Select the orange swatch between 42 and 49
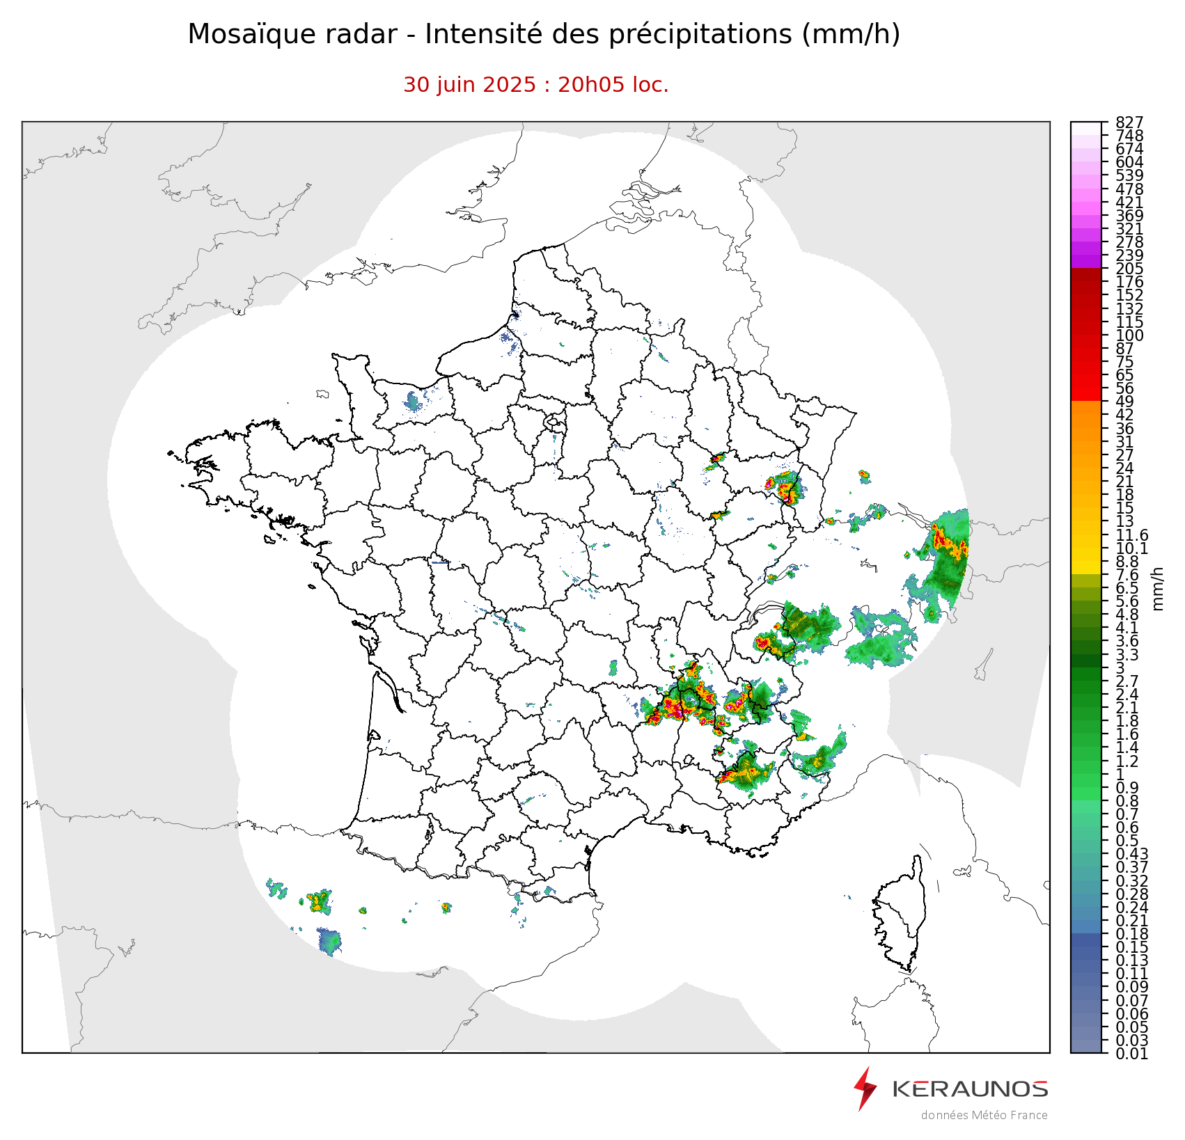1185x1140 pixels. [x=1086, y=408]
